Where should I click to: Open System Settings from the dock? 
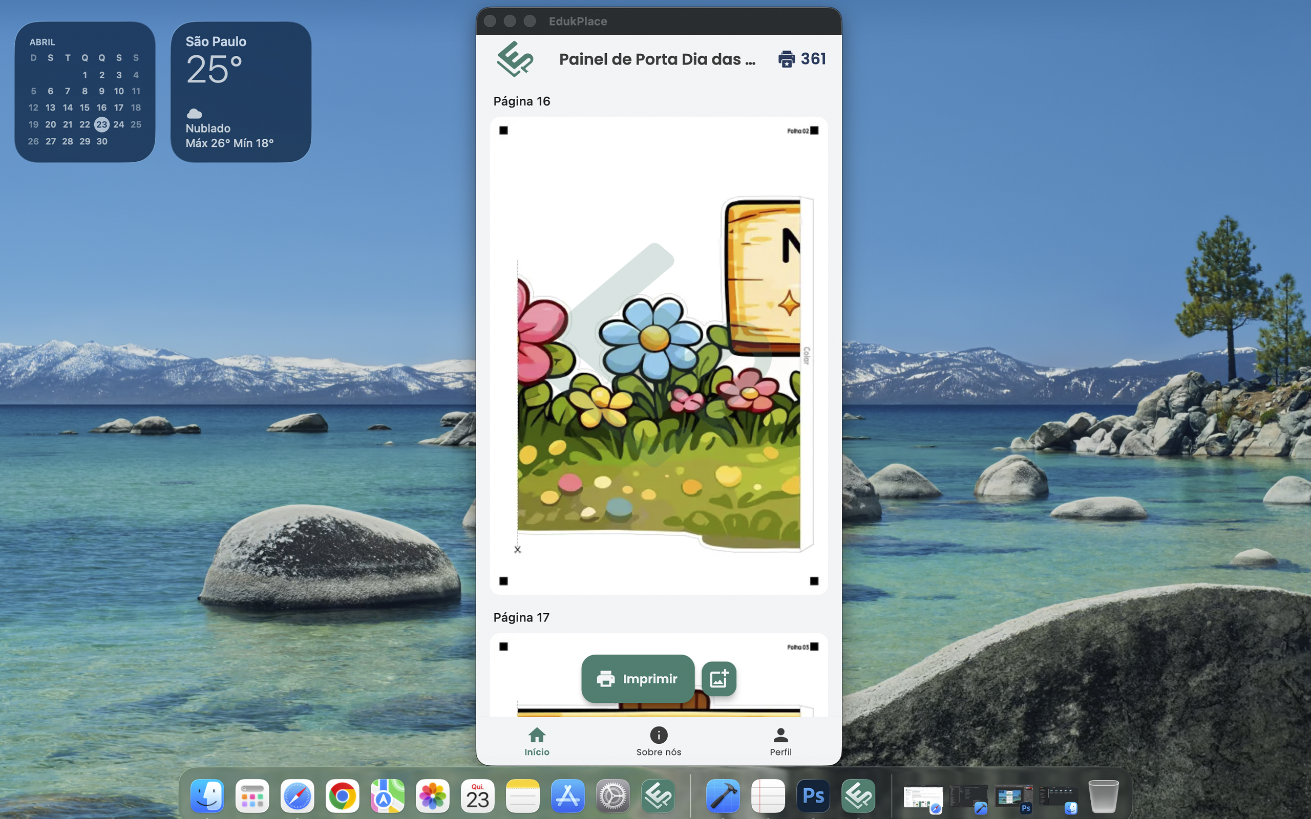[x=612, y=795]
